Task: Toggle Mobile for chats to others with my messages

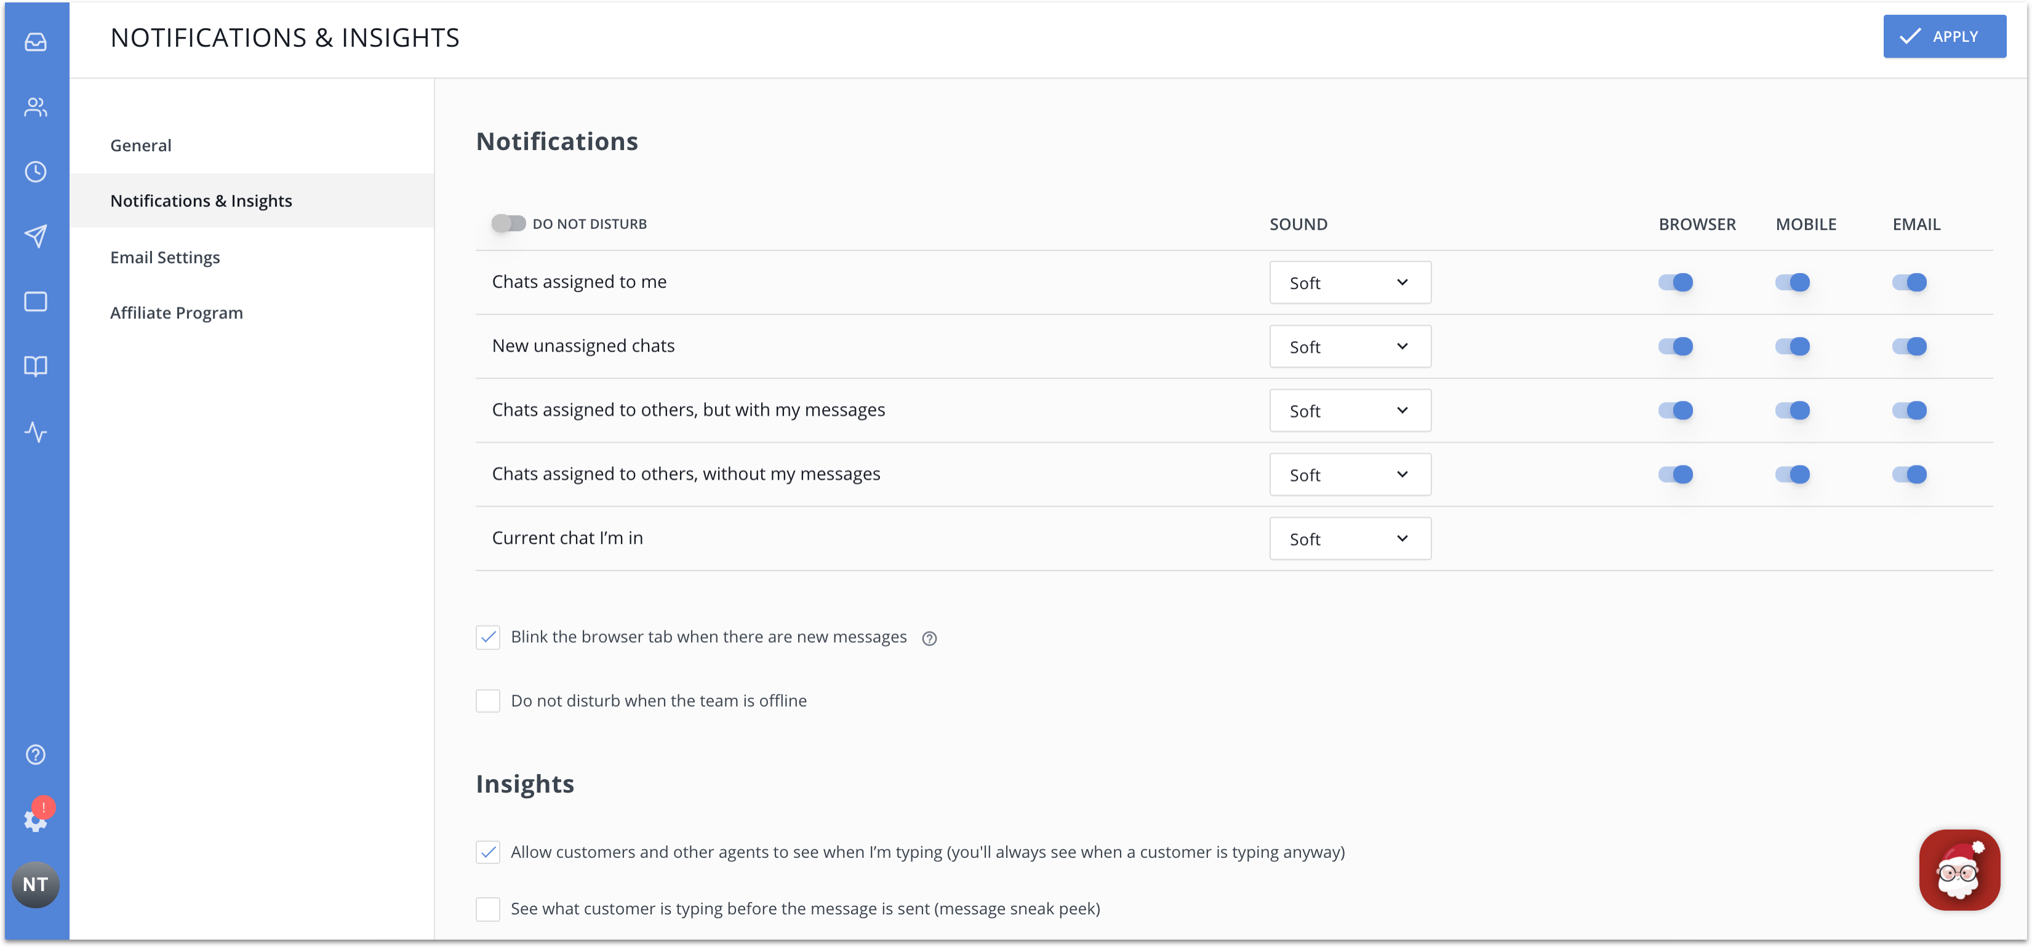Action: [1792, 410]
